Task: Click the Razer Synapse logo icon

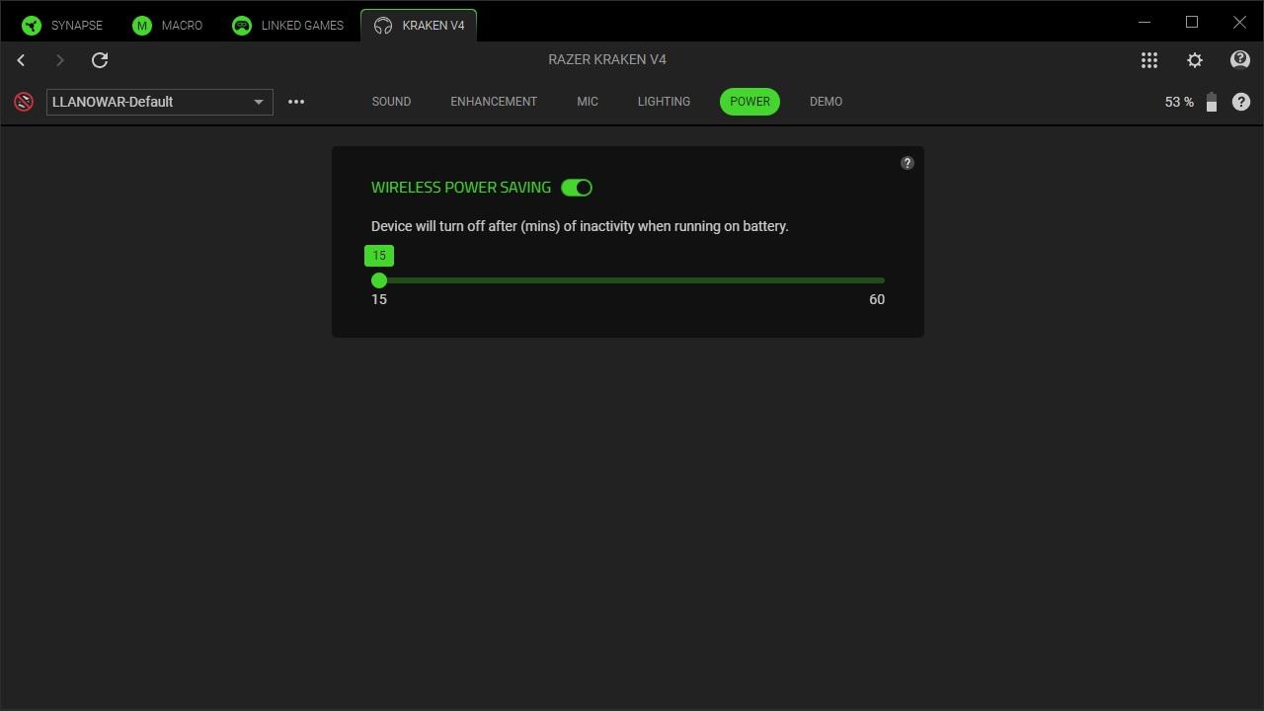Action: pyautogui.click(x=32, y=26)
